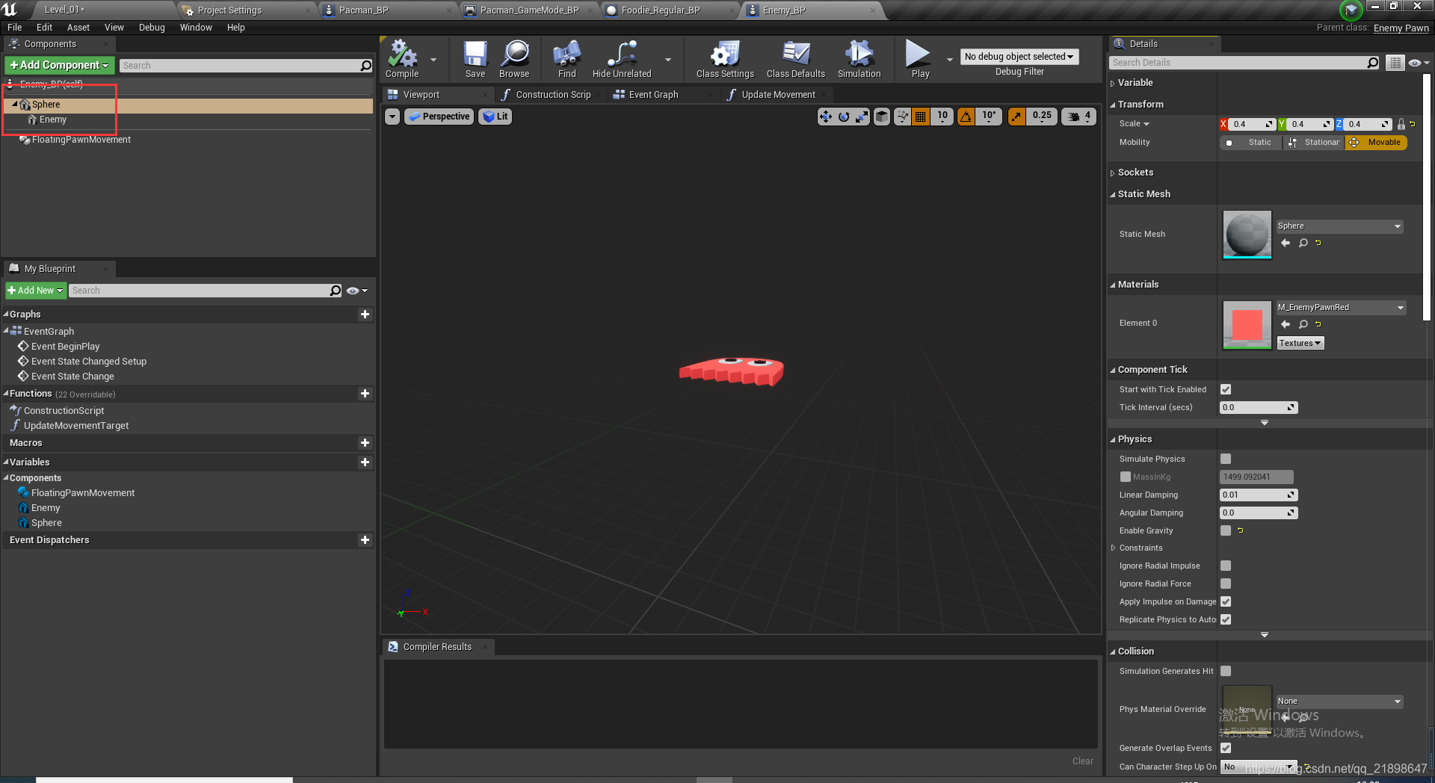The image size is (1435, 783).
Task: Click Add New in My Blueprint
Action: tap(36, 291)
